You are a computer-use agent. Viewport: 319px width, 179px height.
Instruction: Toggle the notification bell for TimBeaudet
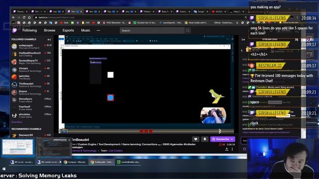205,139
